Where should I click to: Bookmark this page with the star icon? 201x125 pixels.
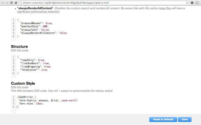tap(187, 3)
